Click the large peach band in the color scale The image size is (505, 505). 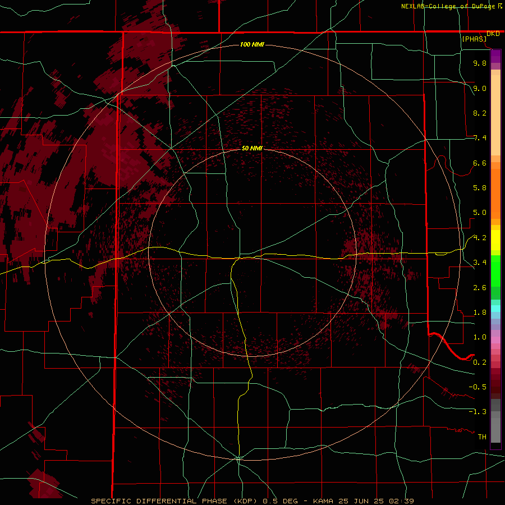point(495,115)
